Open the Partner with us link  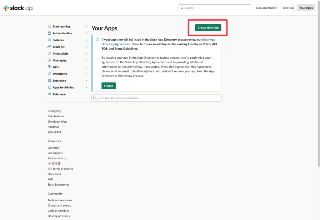click(x=57, y=158)
